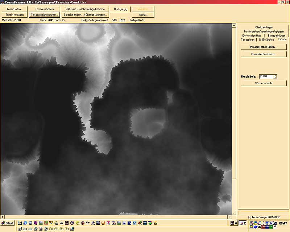This screenshot has width=290, height=232.
Task: Open the Bitmap einfügen tab
Action: coord(277,36)
